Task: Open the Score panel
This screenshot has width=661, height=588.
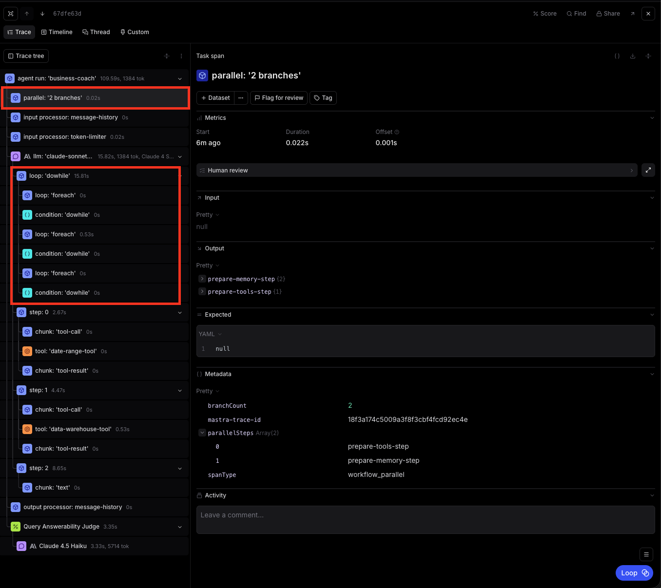Action: click(544, 14)
